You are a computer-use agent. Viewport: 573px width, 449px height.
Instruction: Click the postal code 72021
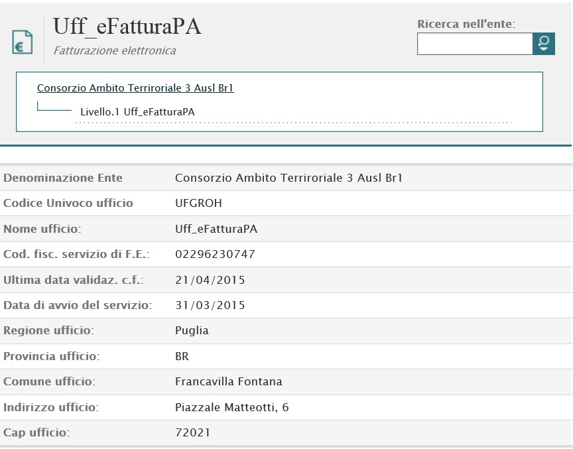(192, 432)
